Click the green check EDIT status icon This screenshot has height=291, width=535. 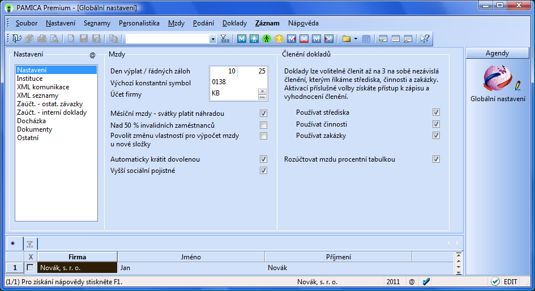(x=495, y=281)
